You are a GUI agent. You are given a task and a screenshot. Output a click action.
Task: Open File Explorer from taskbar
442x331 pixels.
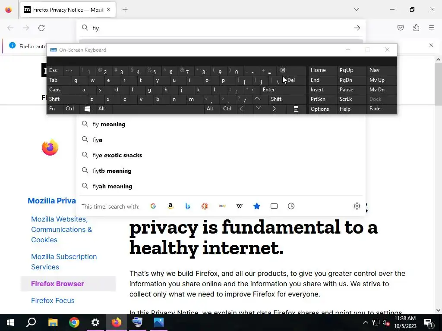click(53, 322)
